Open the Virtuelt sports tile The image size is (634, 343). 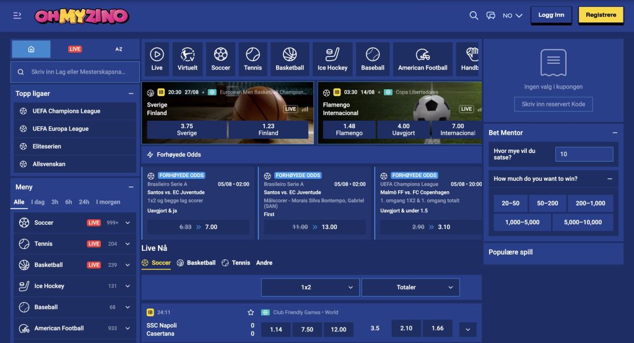tap(188, 59)
